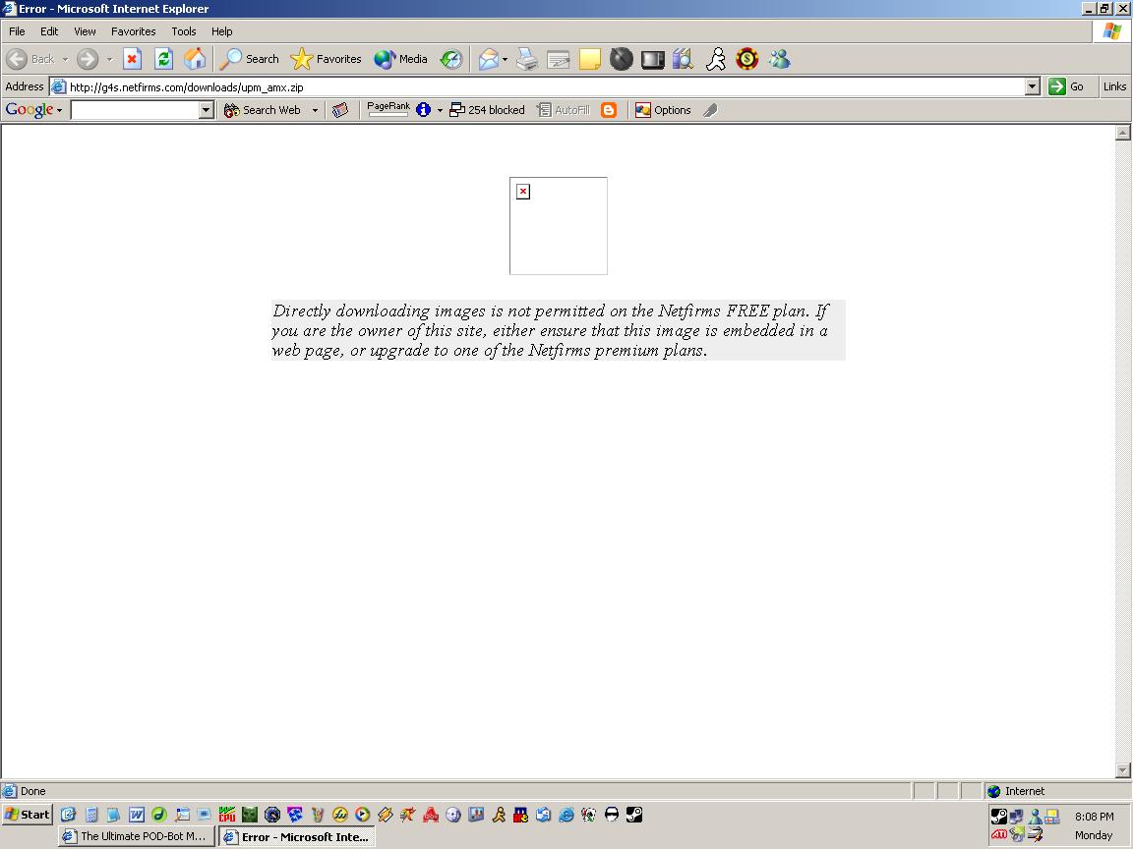Toggle the Media panel button
Image resolution: width=1133 pixels, height=849 pixels.
401,59
